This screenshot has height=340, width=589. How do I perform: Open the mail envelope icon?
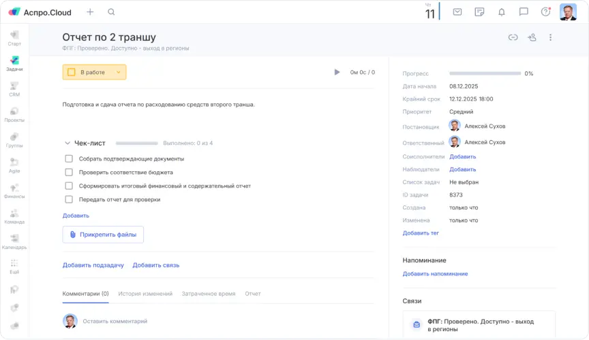click(457, 12)
